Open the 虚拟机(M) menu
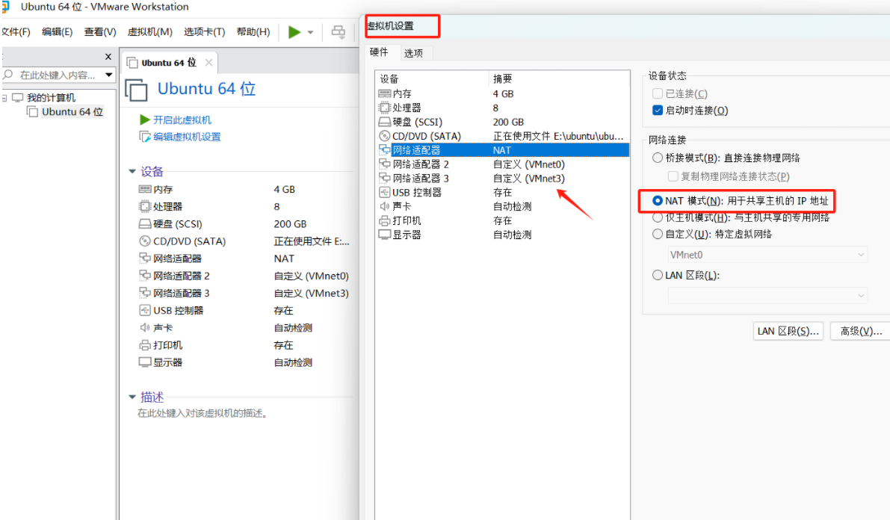The image size is (890, 520). 150,32
